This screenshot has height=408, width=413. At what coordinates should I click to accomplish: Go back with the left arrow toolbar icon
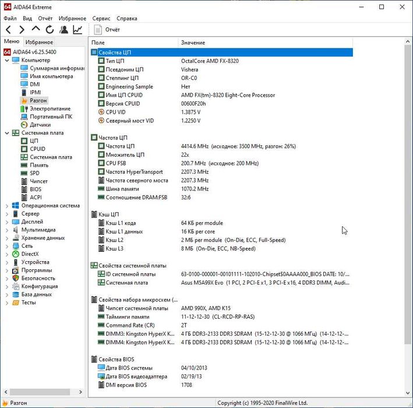(x=8, y=30)
